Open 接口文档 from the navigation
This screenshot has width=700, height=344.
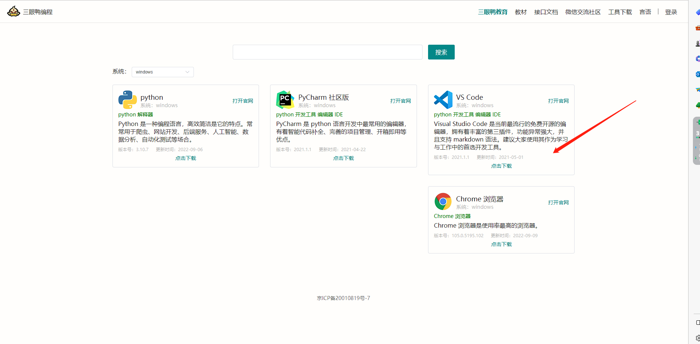click(546, 12)
